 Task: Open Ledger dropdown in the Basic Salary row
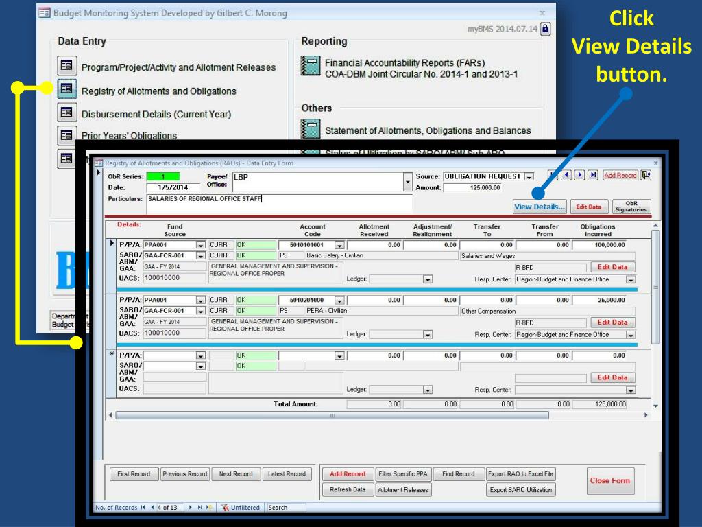(x=428, y=279)
